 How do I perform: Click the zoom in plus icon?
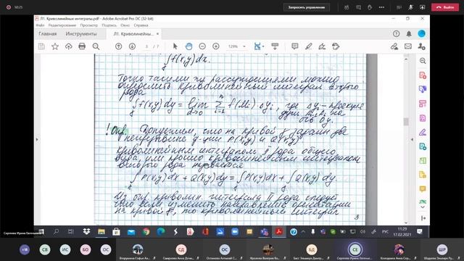[x=216, y=46]
